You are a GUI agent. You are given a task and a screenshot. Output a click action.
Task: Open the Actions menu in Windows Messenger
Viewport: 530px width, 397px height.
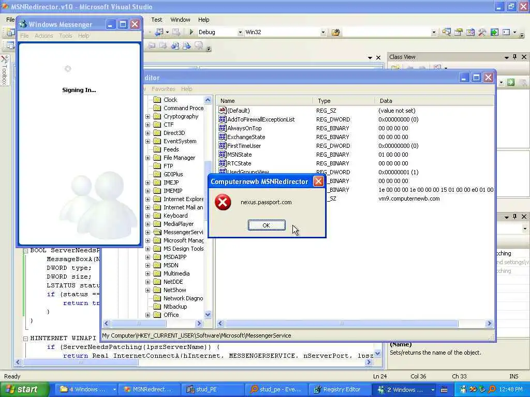44,36
